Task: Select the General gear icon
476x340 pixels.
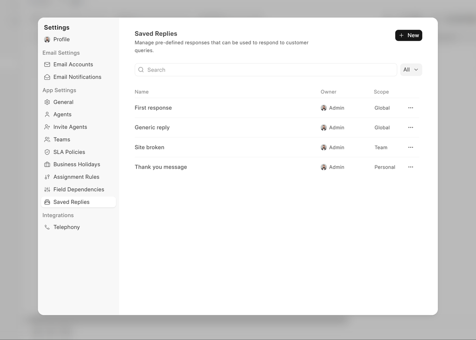Action: [47, 102]
